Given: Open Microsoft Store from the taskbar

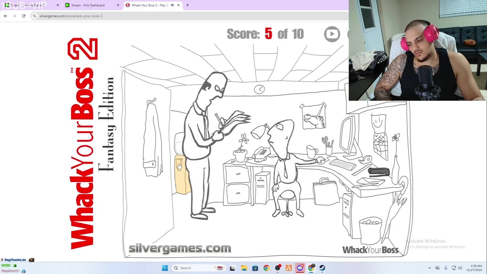Looking at the screenshot, I should pos(255,268).
